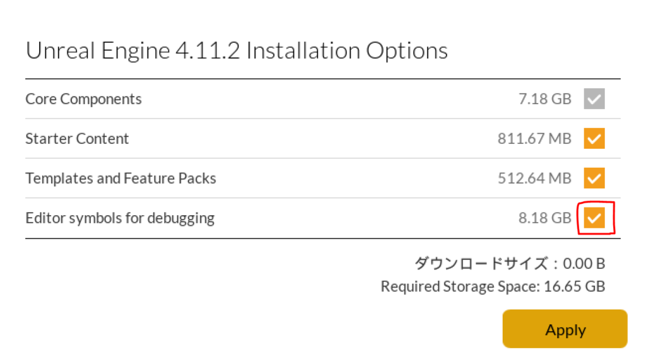The image size is (646, 364).
Task: Click the Editor symbols for debugging label
Action: point(120,218)
